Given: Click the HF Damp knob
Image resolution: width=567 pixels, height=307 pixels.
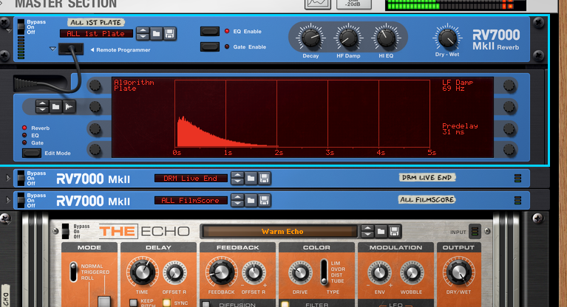Looking at the screenshot, I should coord(348,38).
